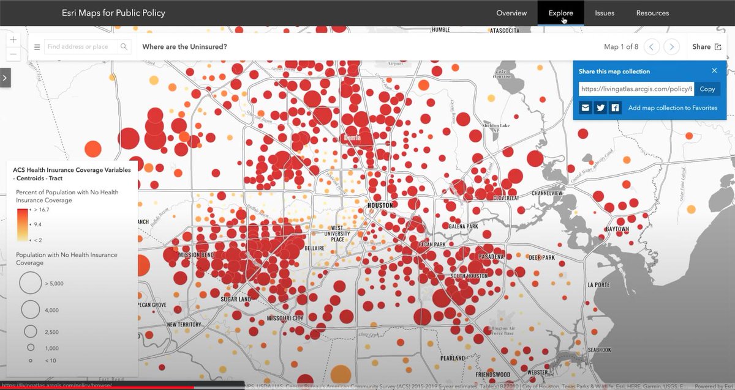
Task: Click the SUGAR LAND label on map
Action: pos(236,299)
